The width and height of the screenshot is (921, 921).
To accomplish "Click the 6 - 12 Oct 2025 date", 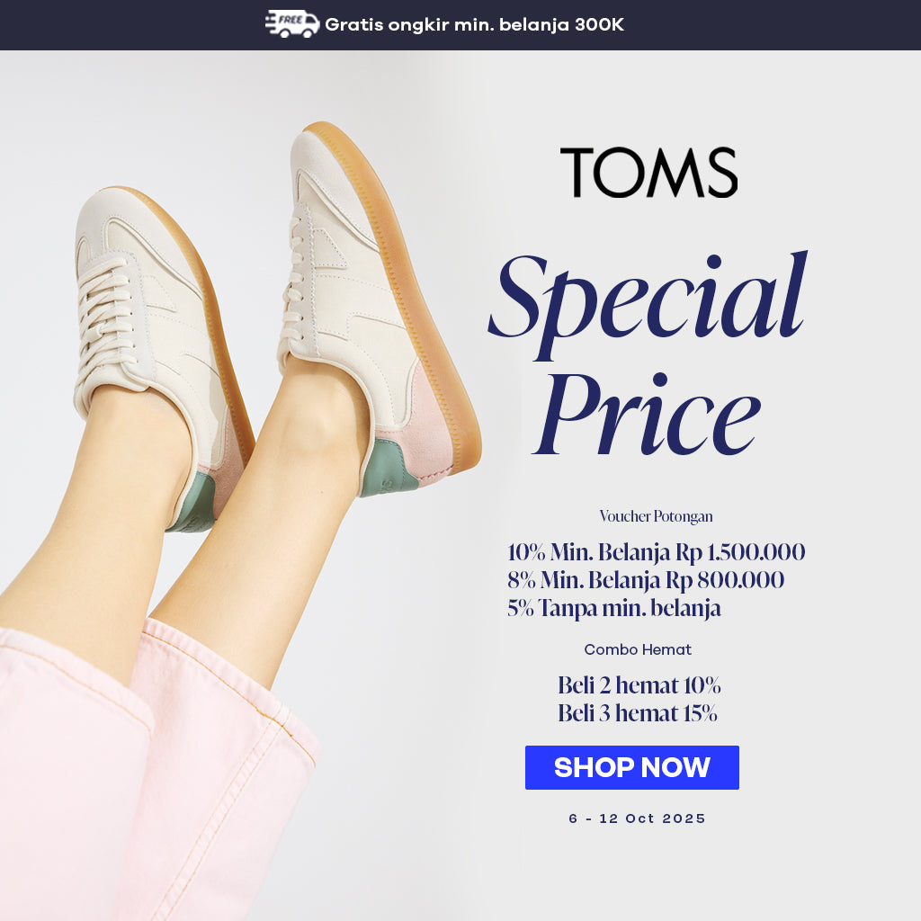I will coord(637,818).
